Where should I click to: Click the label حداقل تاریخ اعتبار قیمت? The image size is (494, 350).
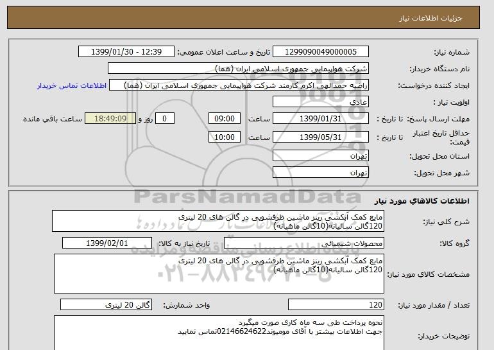click(x=441, y=137)
